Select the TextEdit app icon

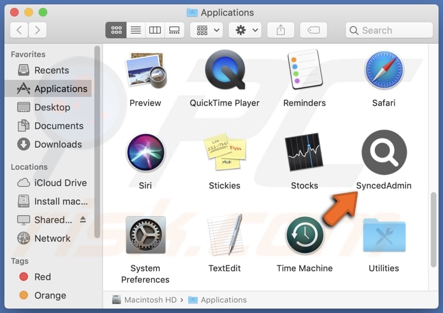tap(225, 235)
